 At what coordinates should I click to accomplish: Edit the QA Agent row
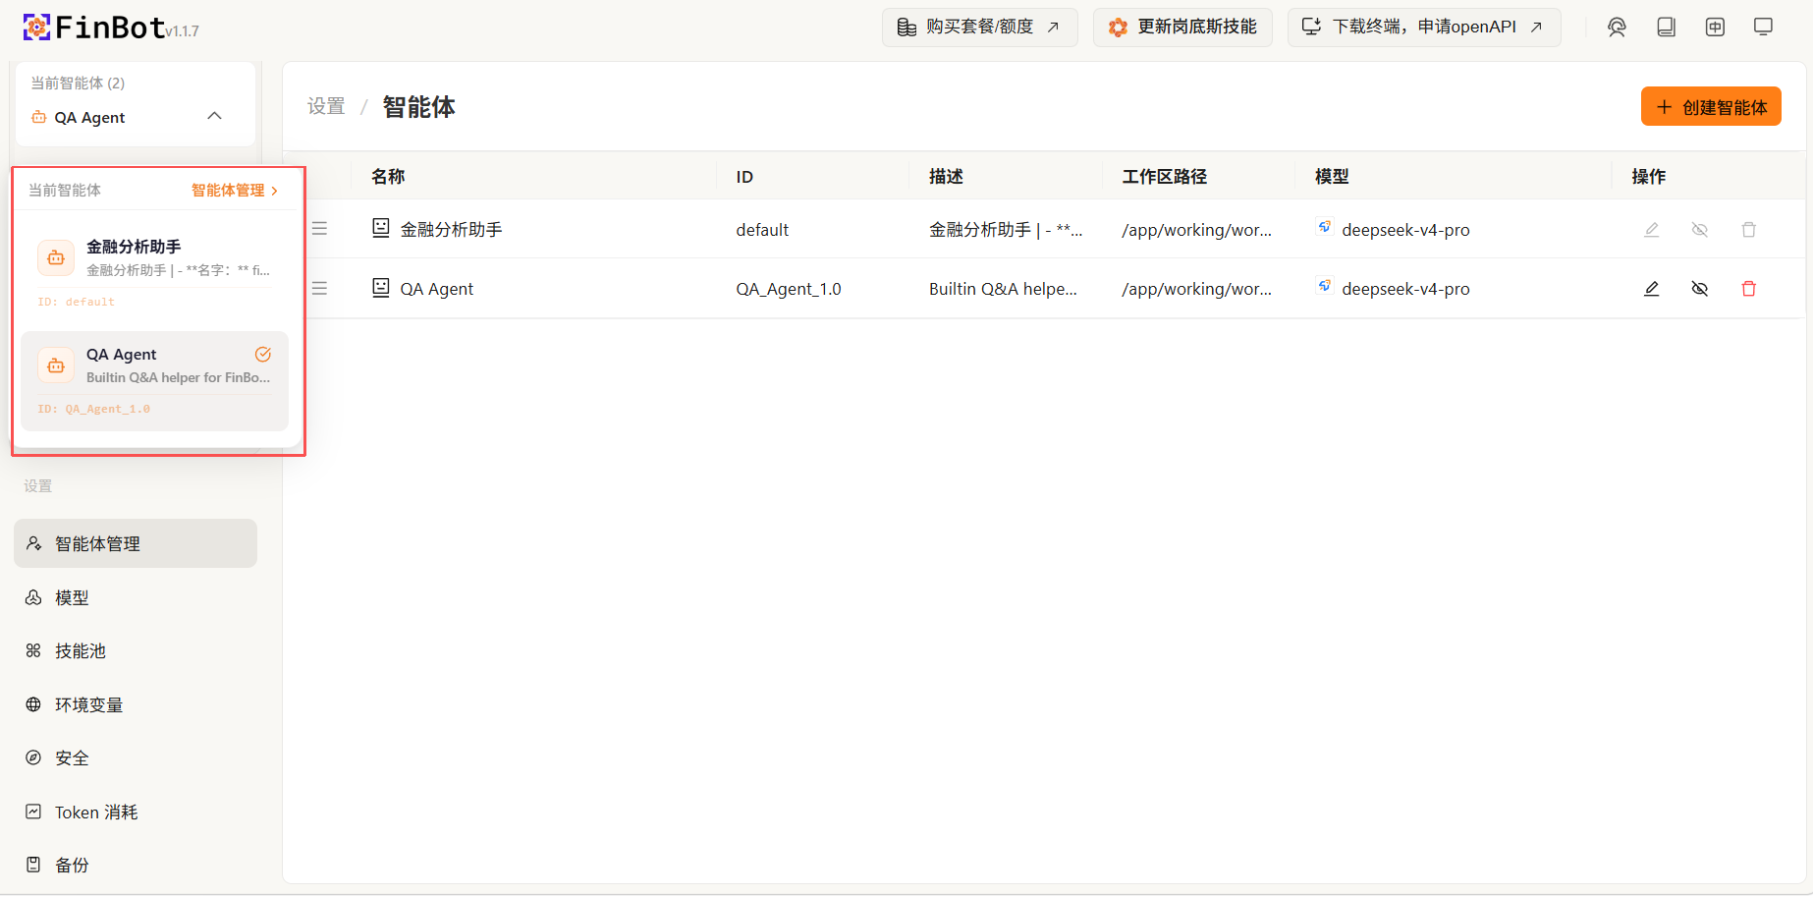(1652, 289)
